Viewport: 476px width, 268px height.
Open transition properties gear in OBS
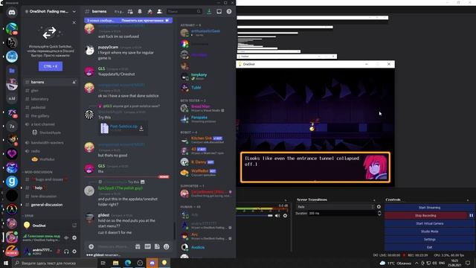[x=379, y=207]
